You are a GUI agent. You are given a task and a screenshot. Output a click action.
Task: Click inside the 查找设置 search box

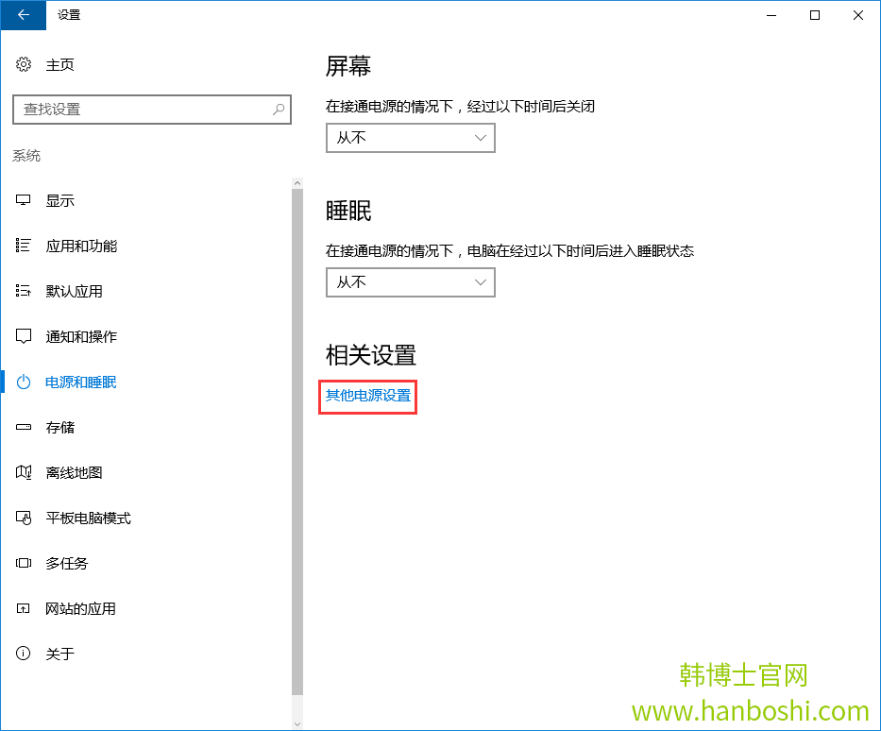pos(151,110)
